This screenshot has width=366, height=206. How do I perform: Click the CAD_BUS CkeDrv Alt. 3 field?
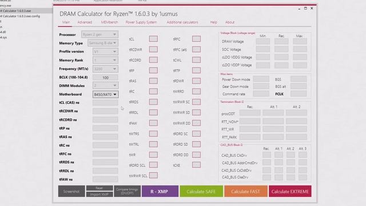coord(303,177)
